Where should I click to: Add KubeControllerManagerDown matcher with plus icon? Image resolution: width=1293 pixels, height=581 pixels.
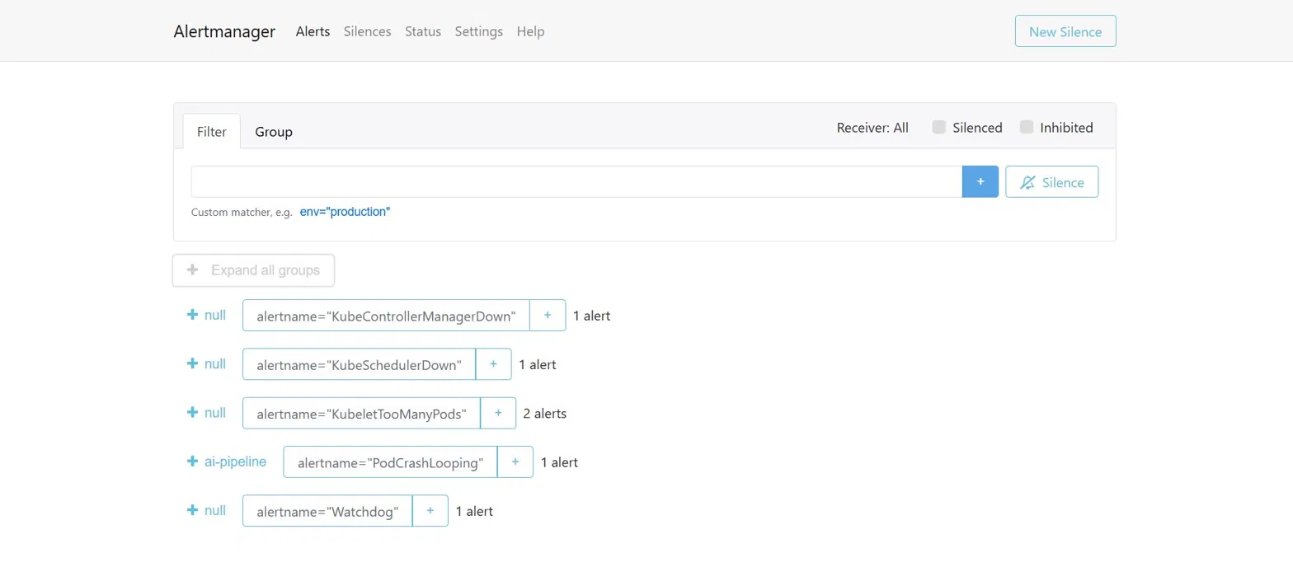tap(548, 316)
